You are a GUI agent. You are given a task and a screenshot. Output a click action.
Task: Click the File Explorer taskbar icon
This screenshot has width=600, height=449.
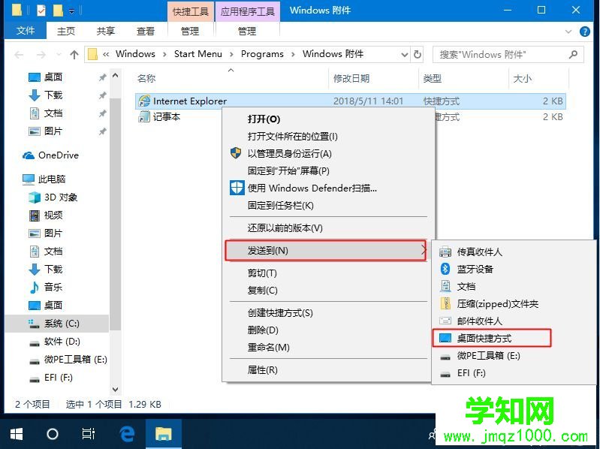pos(164,434)
